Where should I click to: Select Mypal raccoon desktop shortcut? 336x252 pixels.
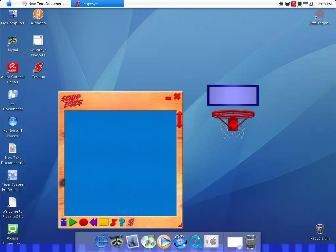click(13, 44)
